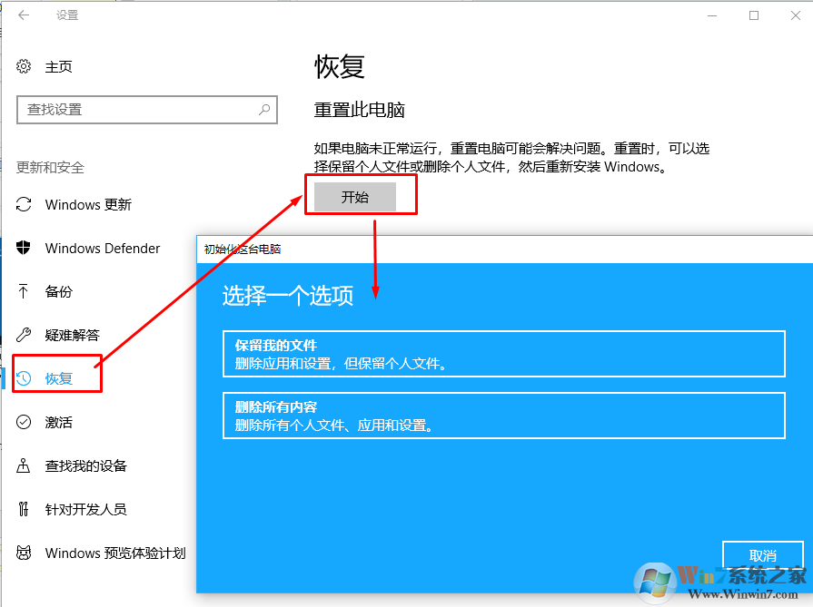The height and width of the screenshot is (607, 813).
Task: Open Windows Defender via the shield icon
Action: 23,248
